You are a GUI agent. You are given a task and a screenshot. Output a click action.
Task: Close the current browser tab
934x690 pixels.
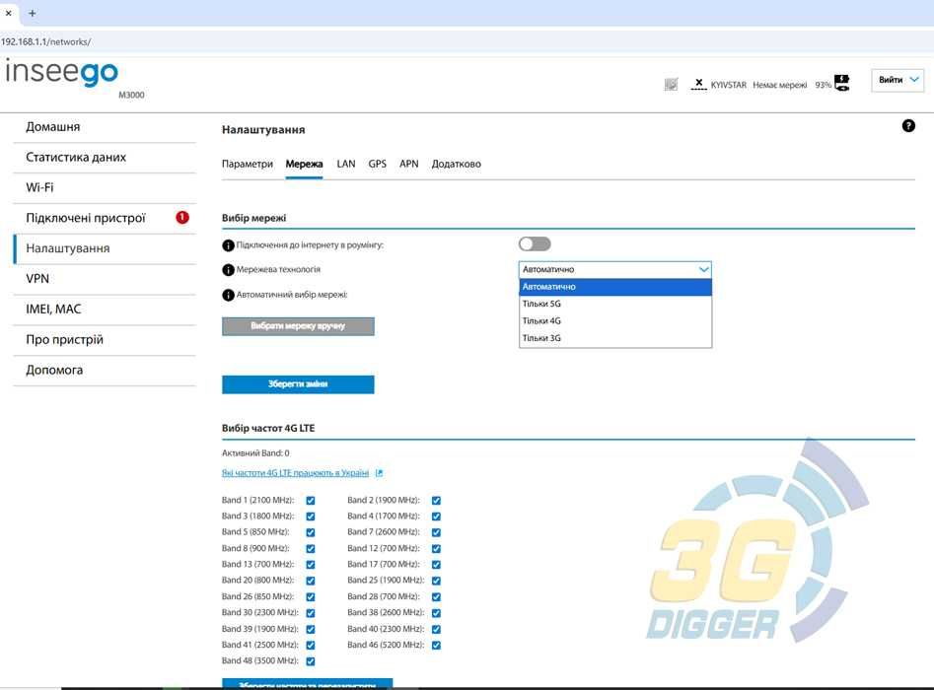(8, 13)
